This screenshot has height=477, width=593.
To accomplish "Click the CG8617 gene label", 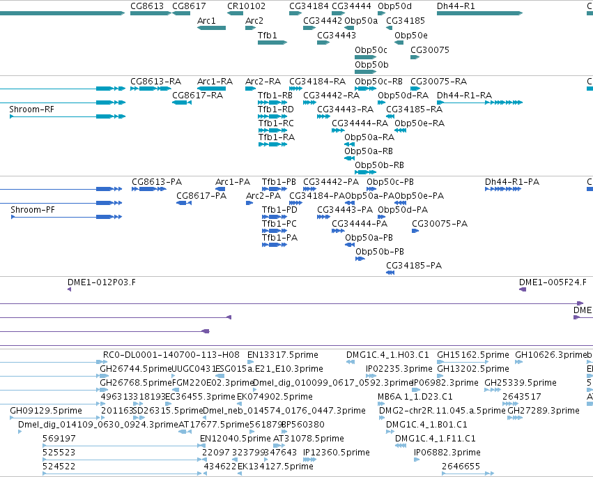I will (x=189, y=6).
